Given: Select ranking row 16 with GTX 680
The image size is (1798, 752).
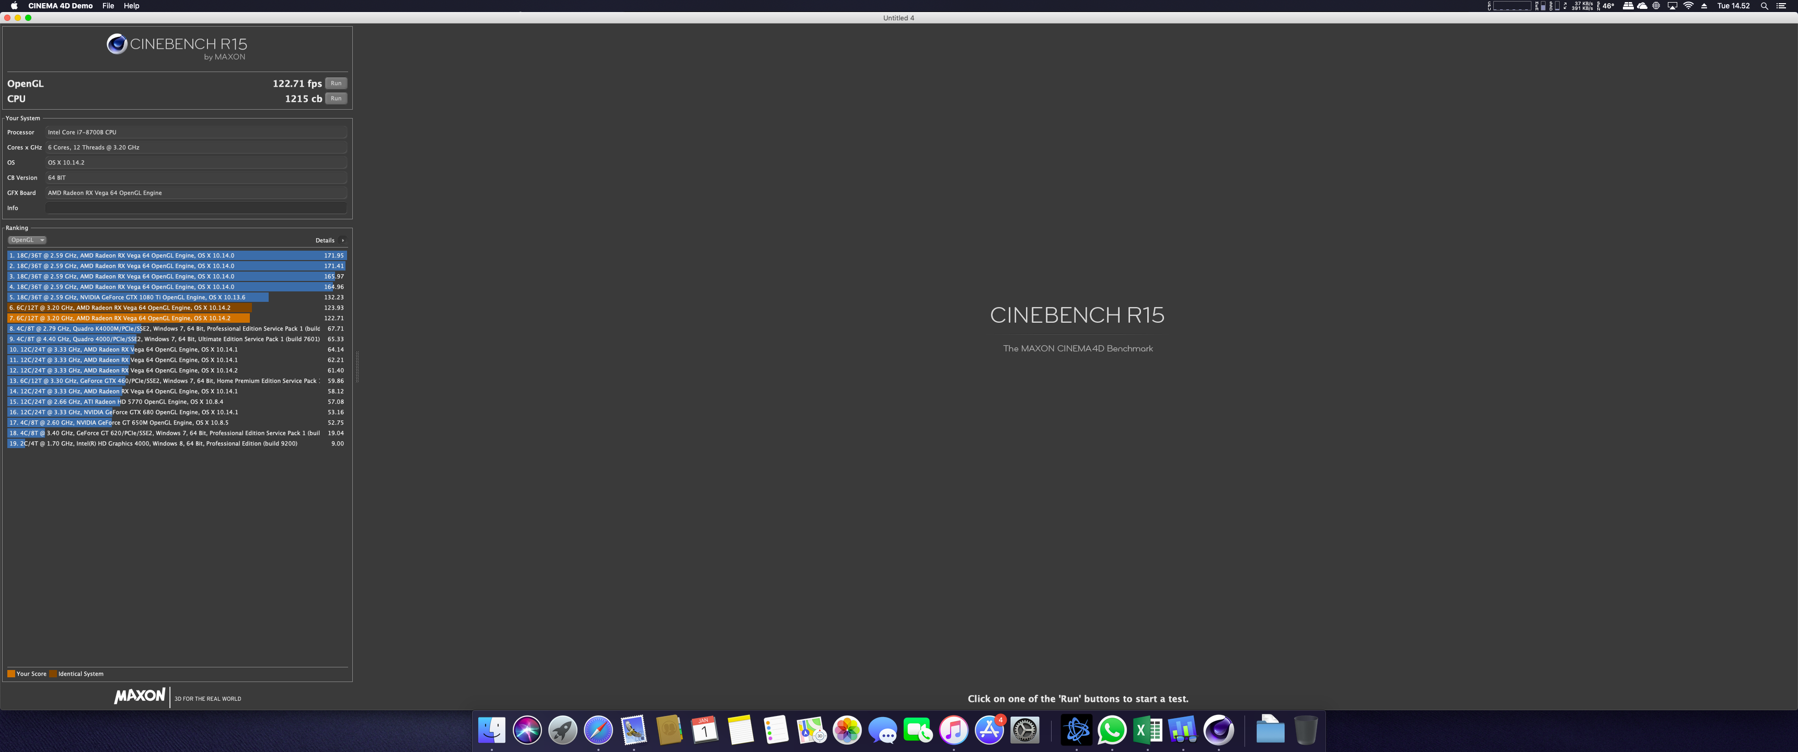Looking at the screenshot, I should (x=177, y=412).
